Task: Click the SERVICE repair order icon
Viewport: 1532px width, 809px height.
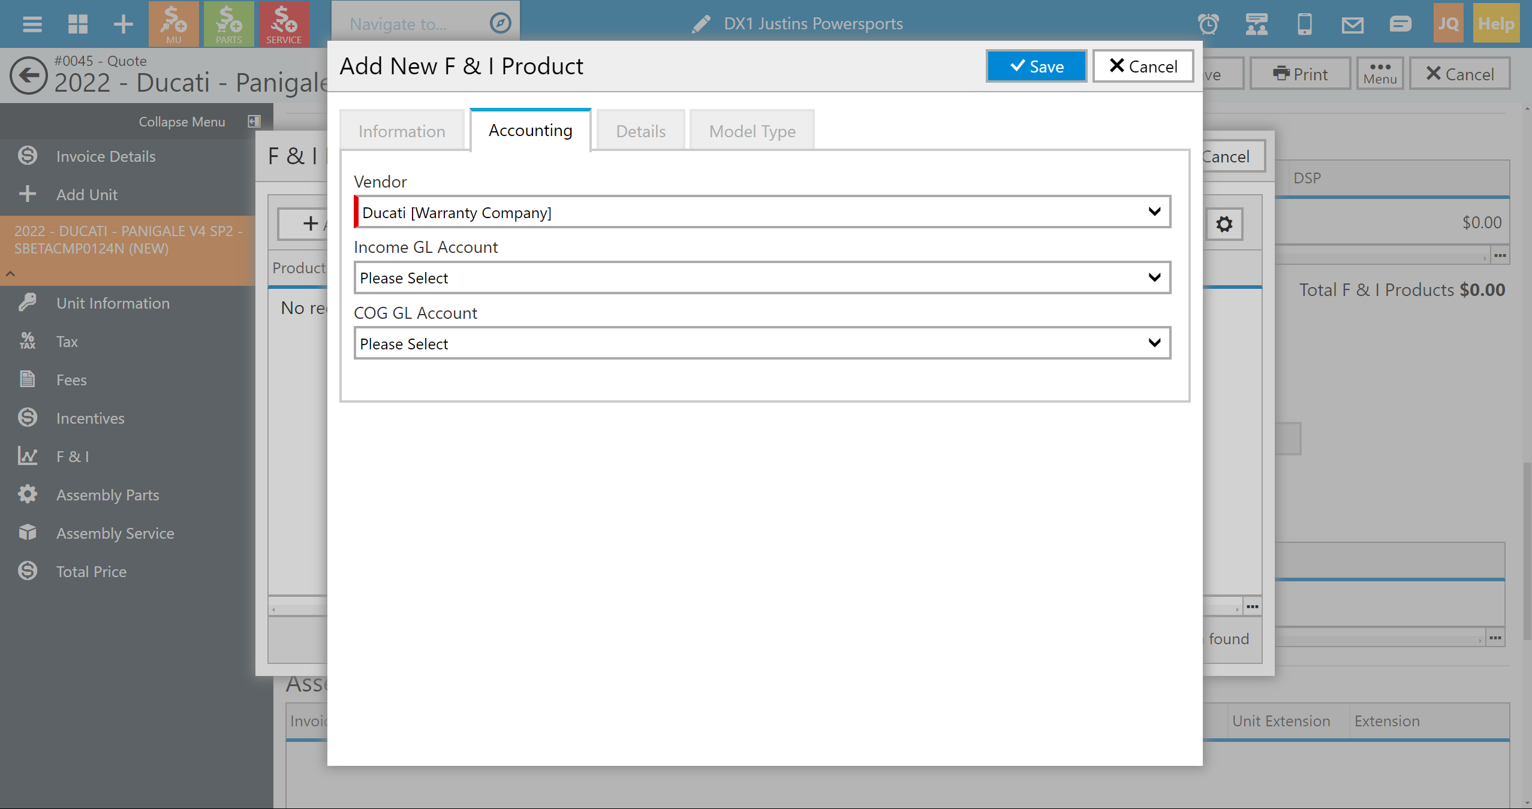Action: [x=284, y=24]
